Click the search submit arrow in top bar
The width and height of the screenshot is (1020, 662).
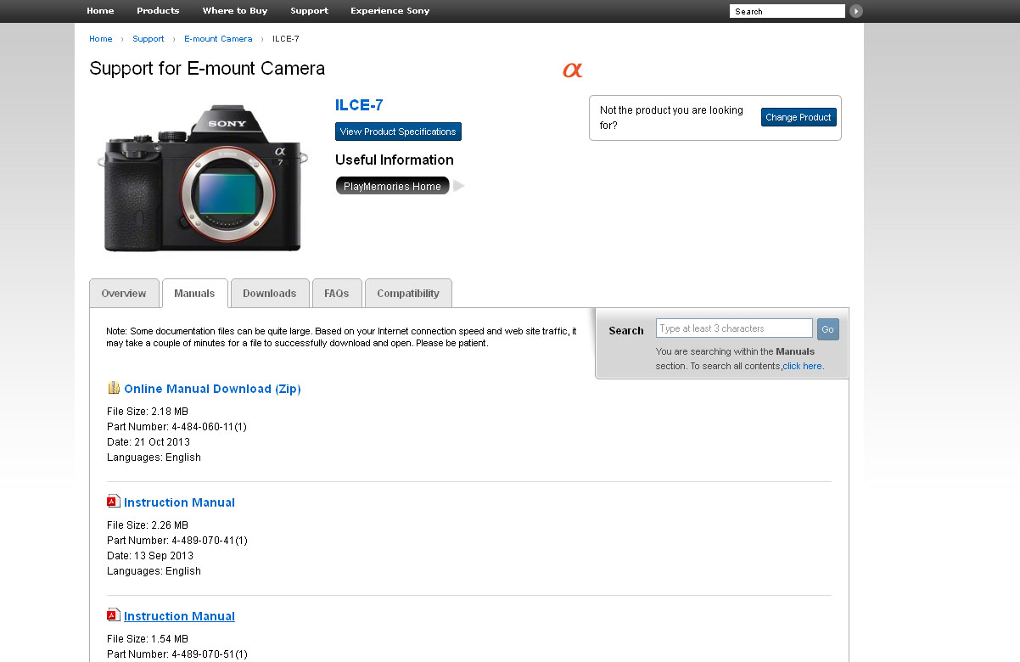tap(856, 11)
